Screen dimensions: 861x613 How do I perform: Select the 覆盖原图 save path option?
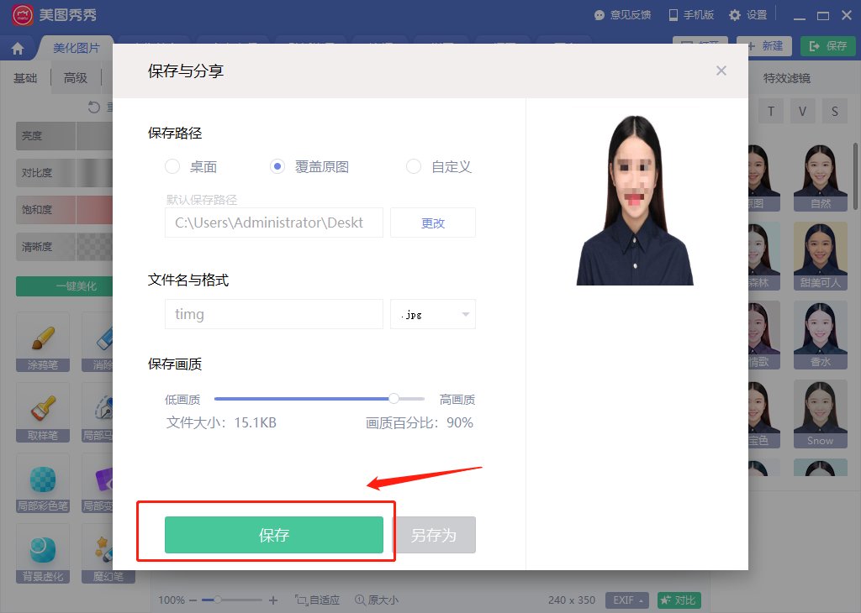[278, 167]
